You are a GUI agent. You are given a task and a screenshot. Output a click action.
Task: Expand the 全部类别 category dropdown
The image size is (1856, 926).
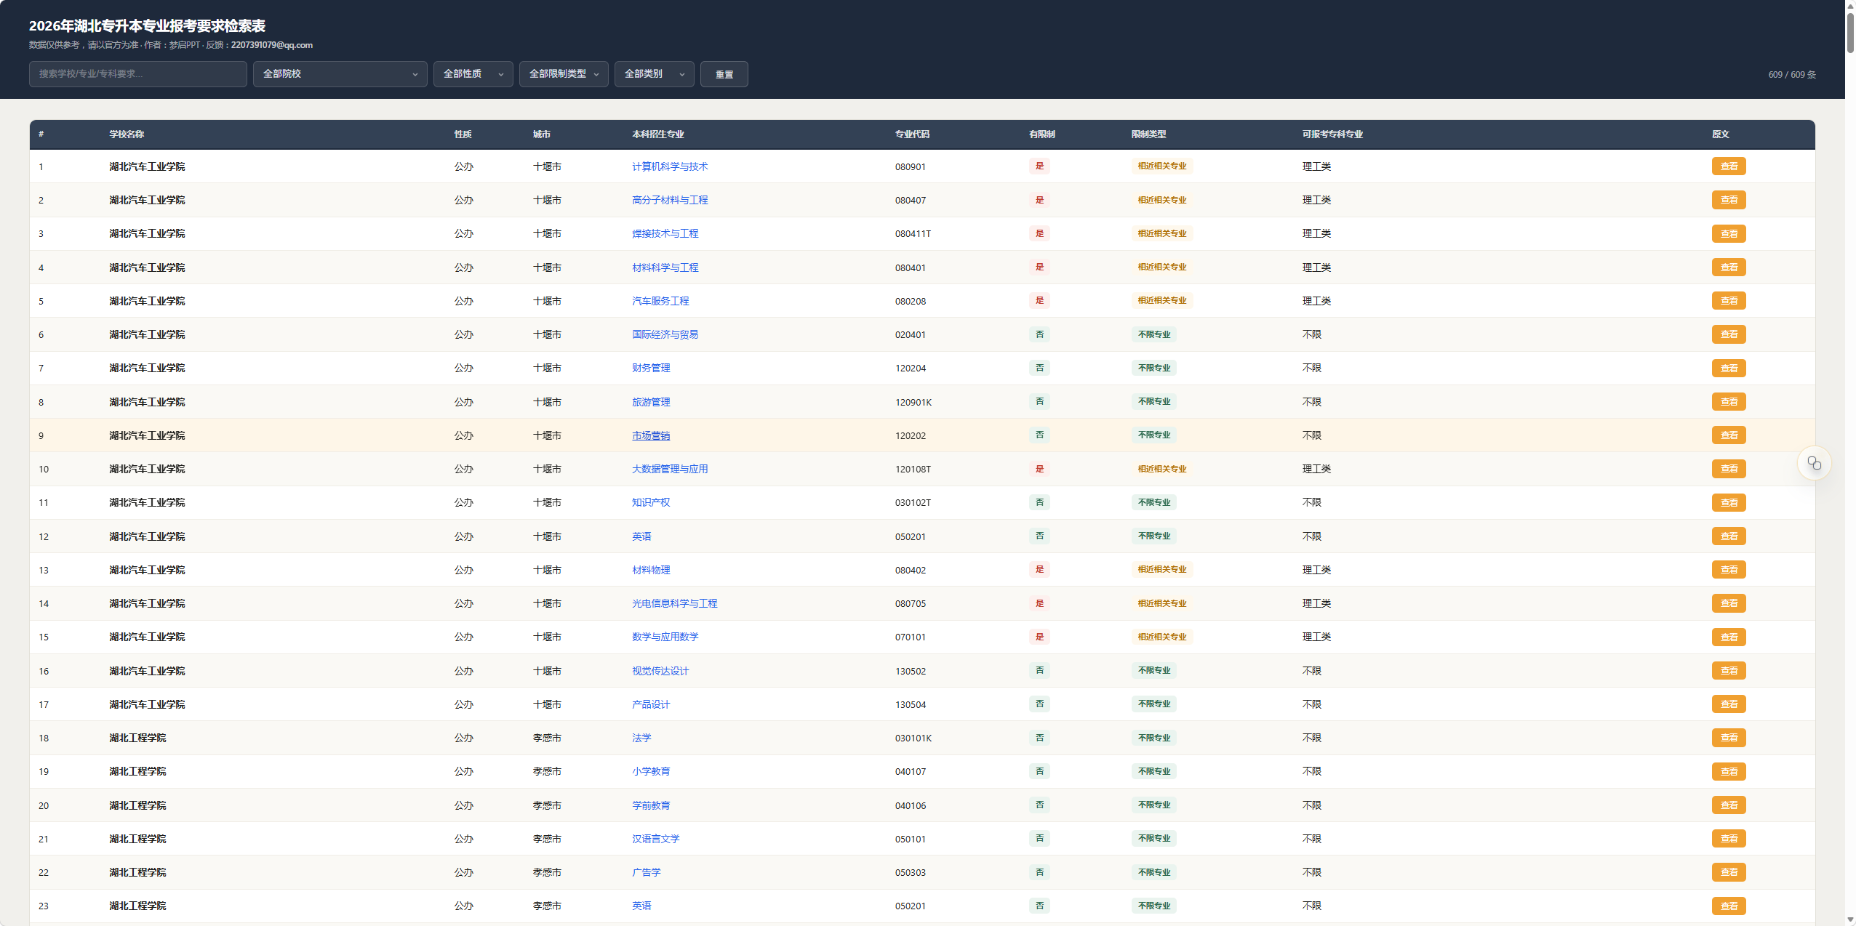coord(654,74)
